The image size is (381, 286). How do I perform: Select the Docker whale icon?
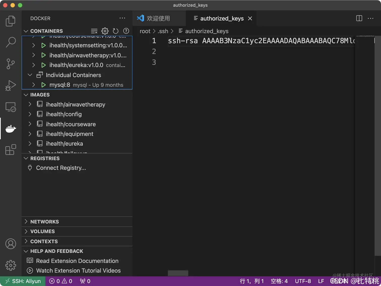pyautogui.click(x=11, y=129)
